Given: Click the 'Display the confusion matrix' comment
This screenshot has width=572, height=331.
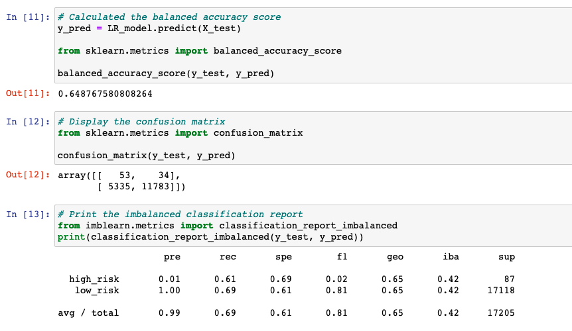Looking at the screenshot, I should coord(141,122).
